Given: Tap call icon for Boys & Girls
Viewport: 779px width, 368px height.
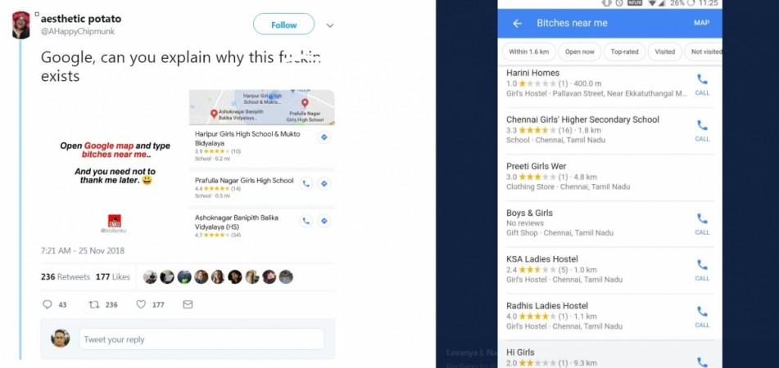Looking at the screenshot, I should click(702, 222).
